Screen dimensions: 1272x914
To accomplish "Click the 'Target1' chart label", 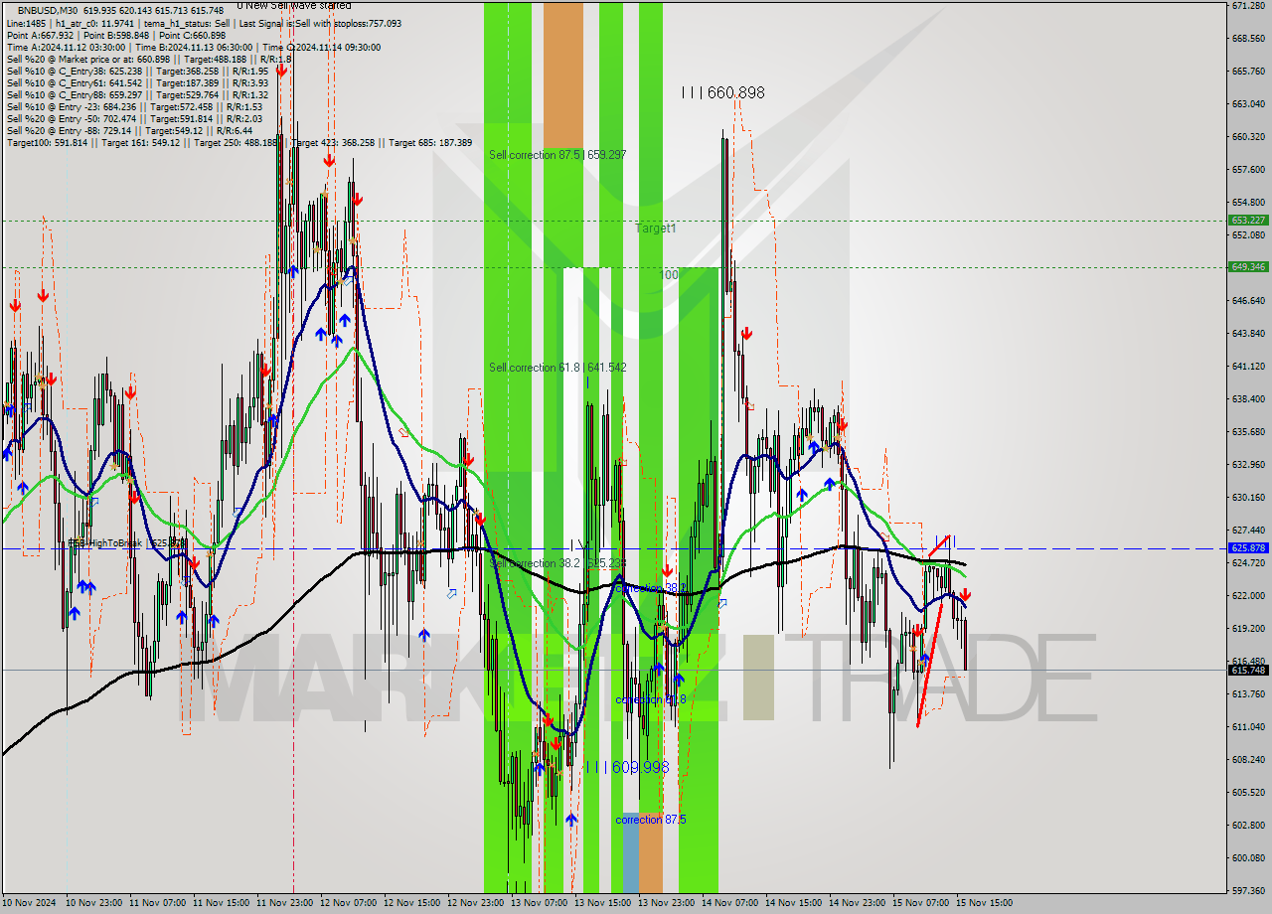I will pos(656,228).
